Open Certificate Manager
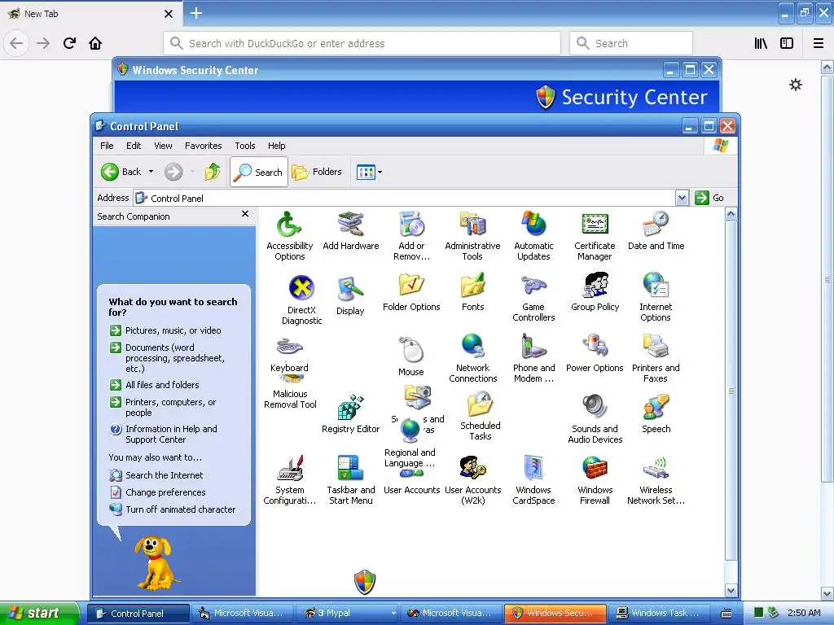The height and width of the screenshot is (625, 834). (x=595, y=235)
